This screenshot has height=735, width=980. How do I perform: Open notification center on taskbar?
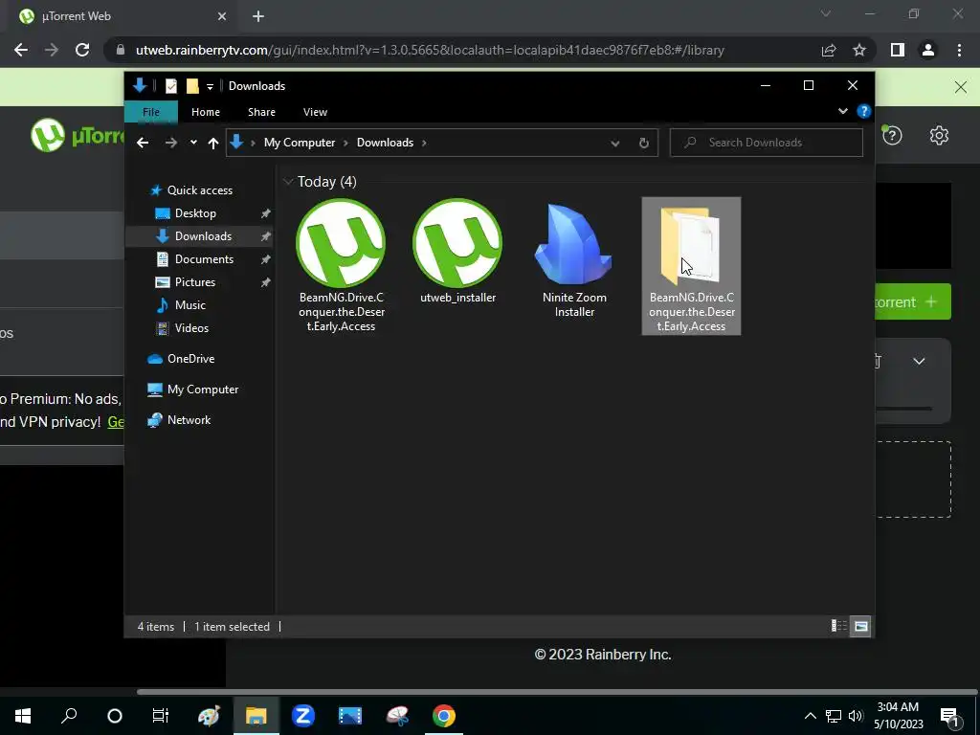[x=950, y=717]
